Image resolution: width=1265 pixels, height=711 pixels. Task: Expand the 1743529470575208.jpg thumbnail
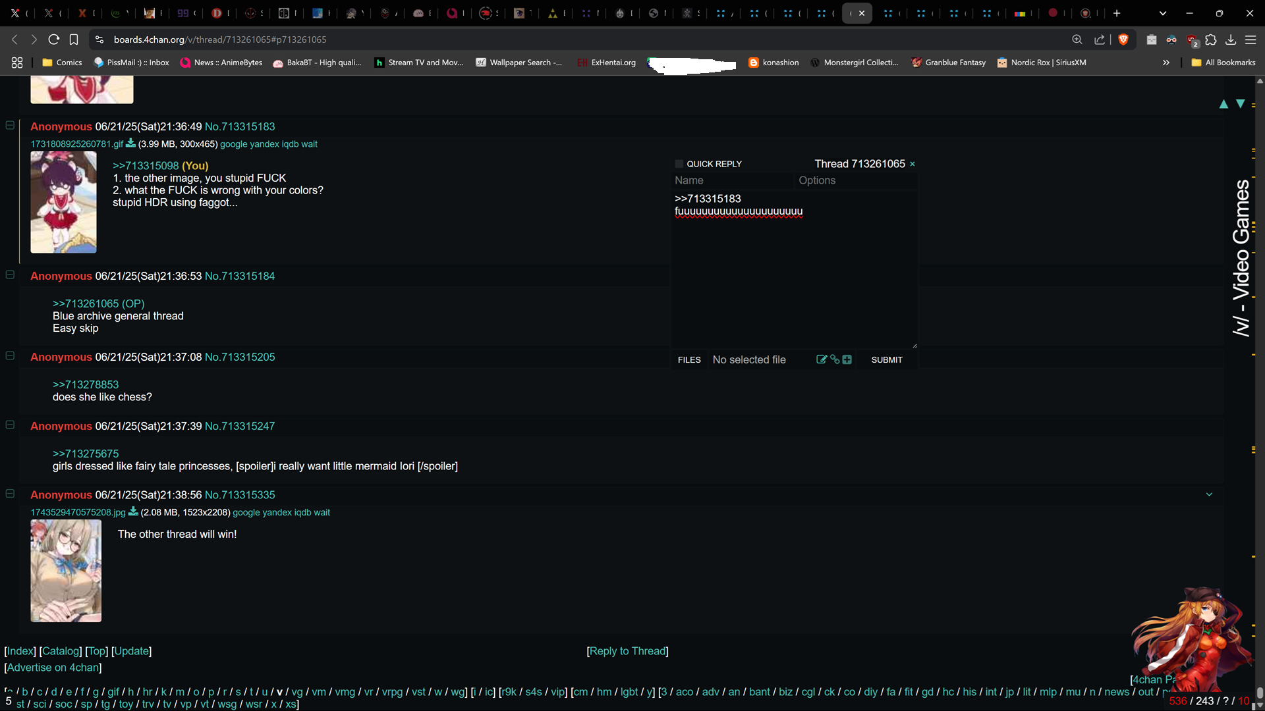[x=66, y=571]
